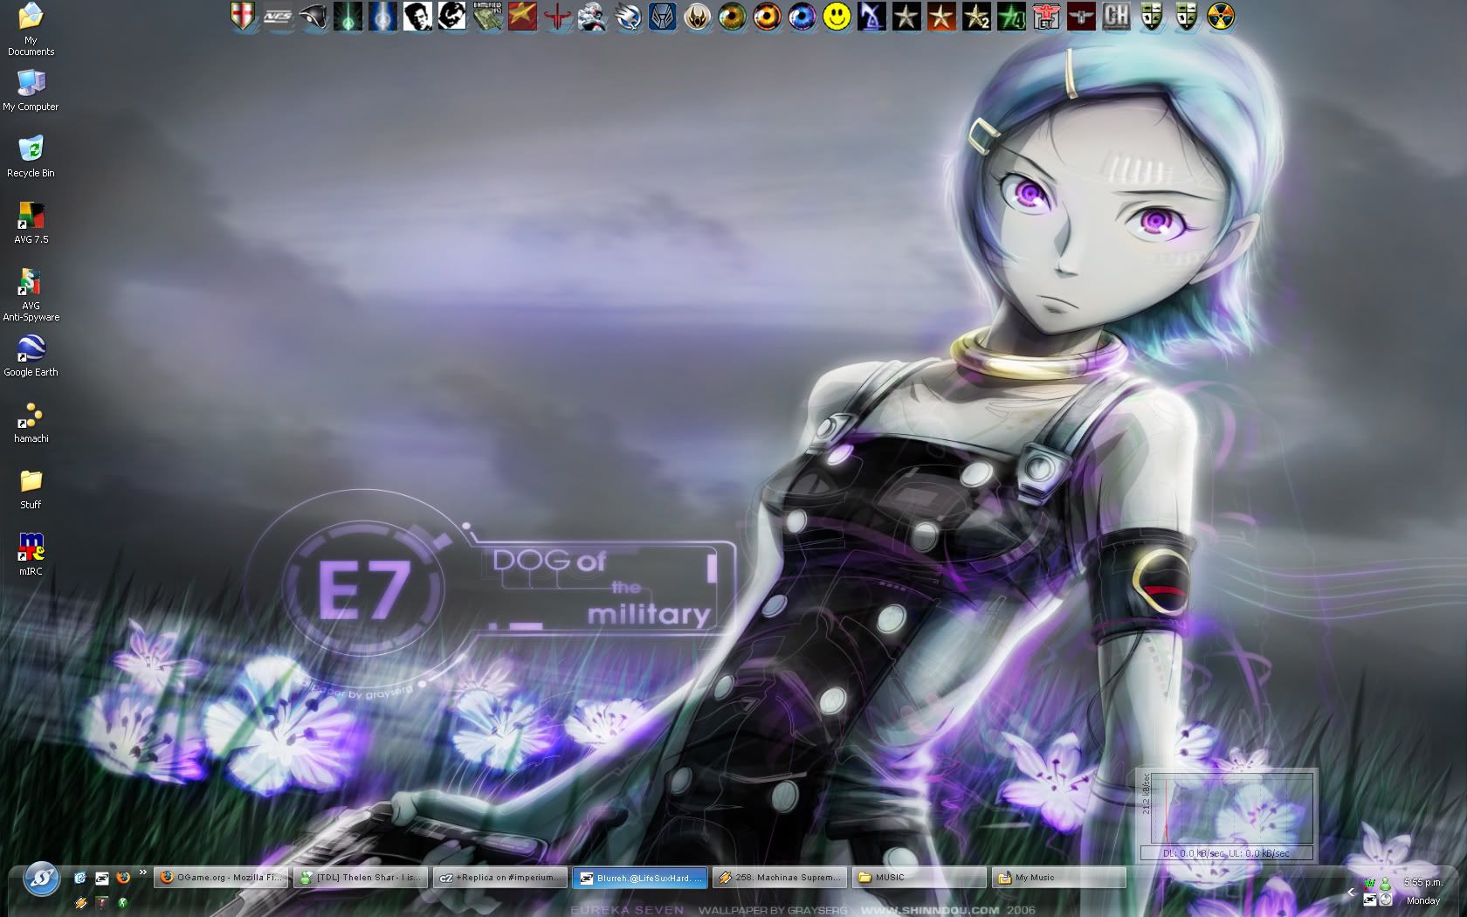This screenshot has width=1467, height=917.
Task: Click the golden winged emblem dock icon
Action: coord(697,17)
